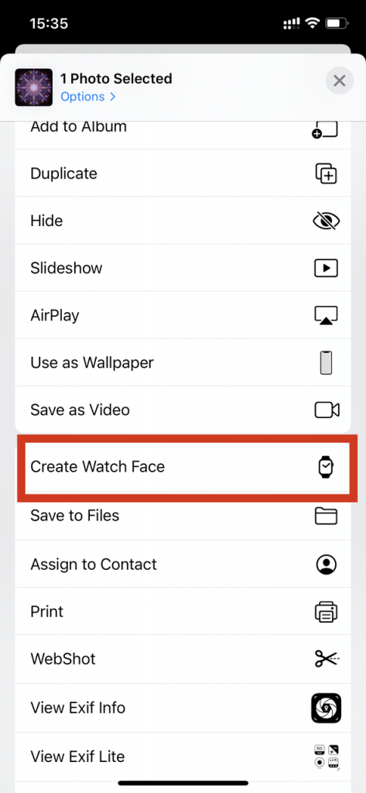Tap the home indicator bar
366x793 pixels.
[x=183, y=784]
